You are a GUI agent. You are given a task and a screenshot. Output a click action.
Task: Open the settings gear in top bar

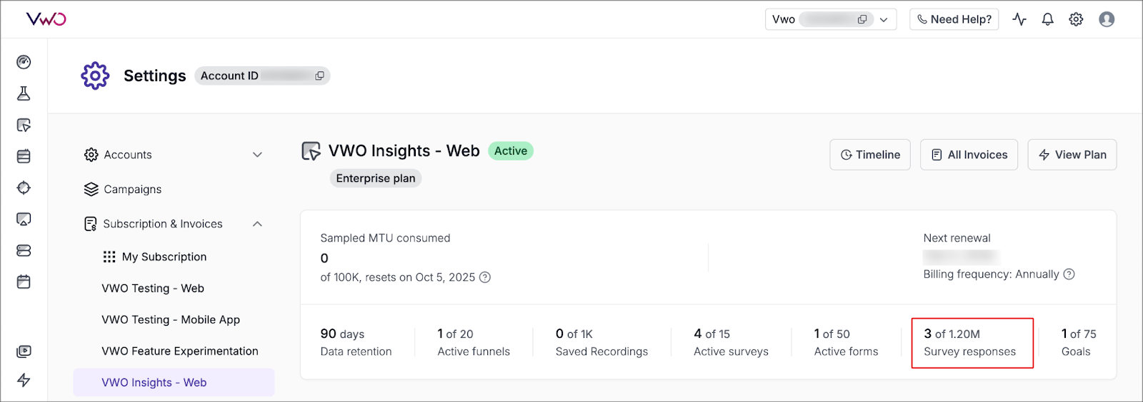(1076, 19)
